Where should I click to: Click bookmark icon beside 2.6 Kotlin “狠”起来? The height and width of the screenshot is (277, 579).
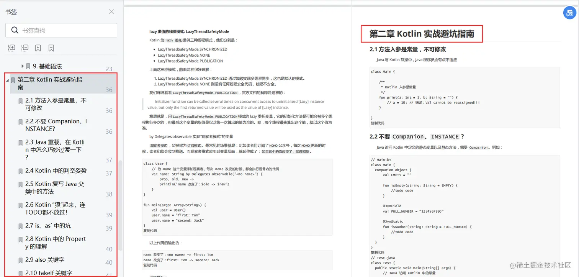click(20, 205)
